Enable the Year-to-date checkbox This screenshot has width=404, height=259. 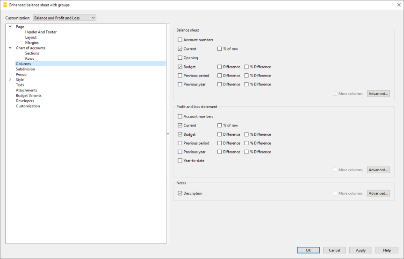point(180,161)
